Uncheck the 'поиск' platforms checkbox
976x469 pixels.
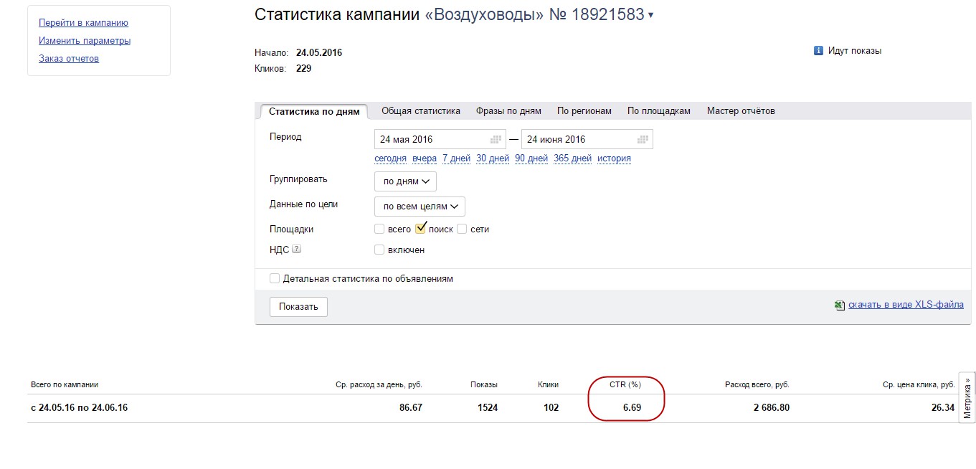[421, 229]
